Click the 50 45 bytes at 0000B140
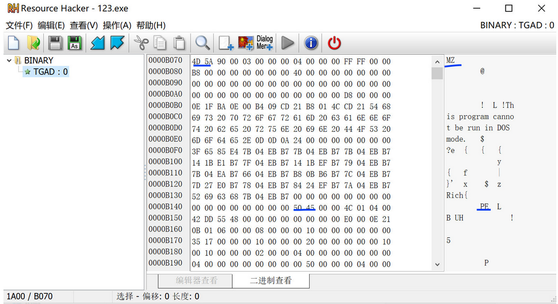The width and height of the screenshot is (558, 304). pyautogui.click(x=304, y=208)
